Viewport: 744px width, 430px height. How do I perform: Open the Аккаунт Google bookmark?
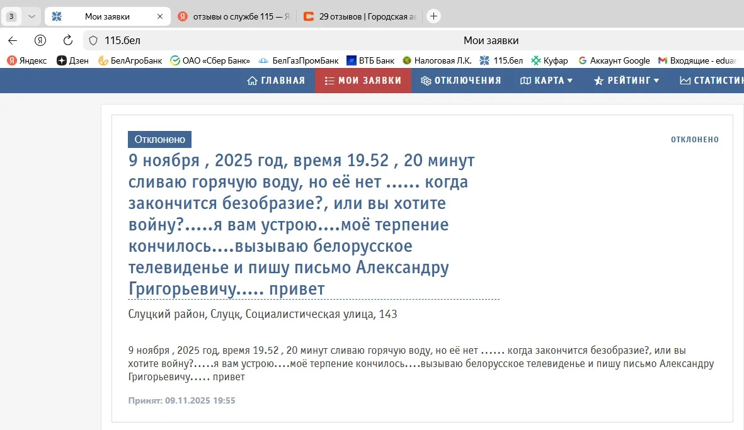tap(614, 60)
